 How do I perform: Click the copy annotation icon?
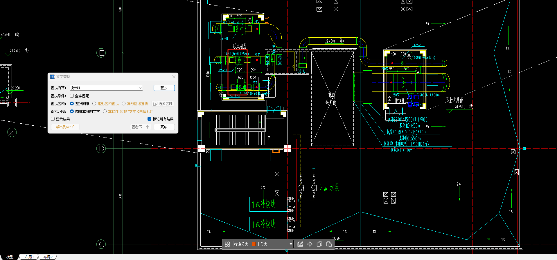[319, 244]
